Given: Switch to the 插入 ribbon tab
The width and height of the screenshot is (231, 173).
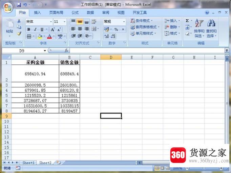Looking at the screenshot, I should pos(37,13).
